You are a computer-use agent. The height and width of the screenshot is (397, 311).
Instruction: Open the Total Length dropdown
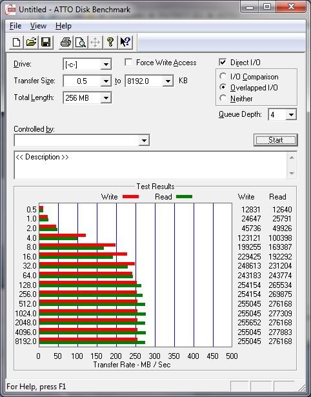(x=106, y=97)
